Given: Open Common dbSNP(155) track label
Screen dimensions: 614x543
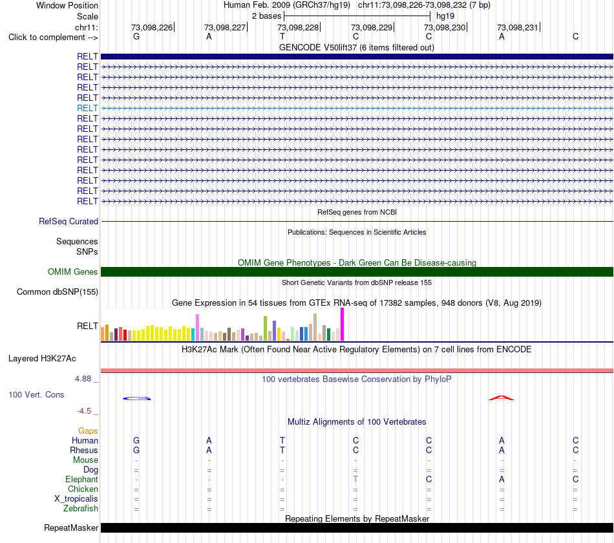Looking at the screenshot, I should pyautogui.click(x=58, y=292).
